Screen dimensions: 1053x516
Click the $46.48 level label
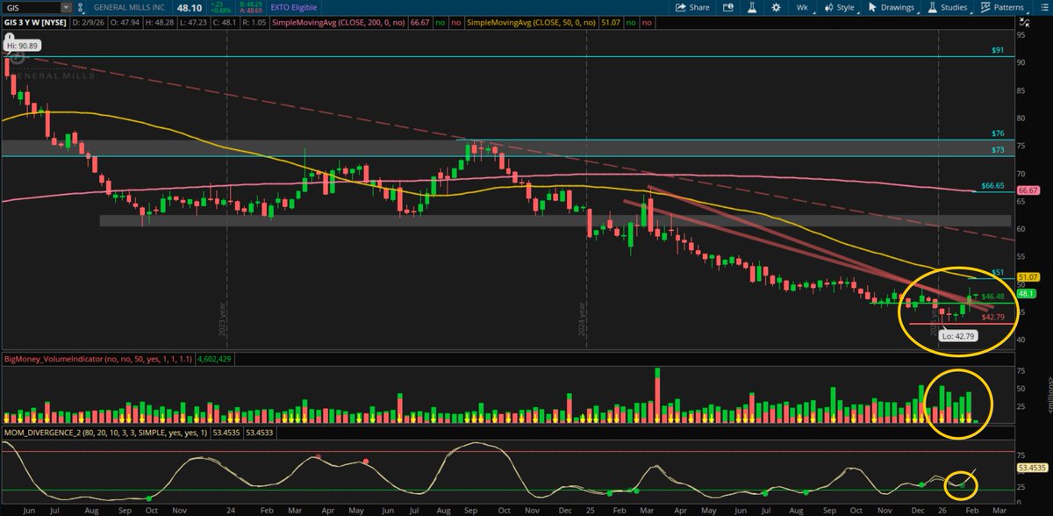[x=992, y=297]
